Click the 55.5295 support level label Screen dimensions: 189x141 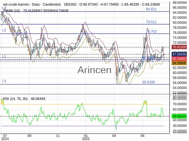[149, 82]
